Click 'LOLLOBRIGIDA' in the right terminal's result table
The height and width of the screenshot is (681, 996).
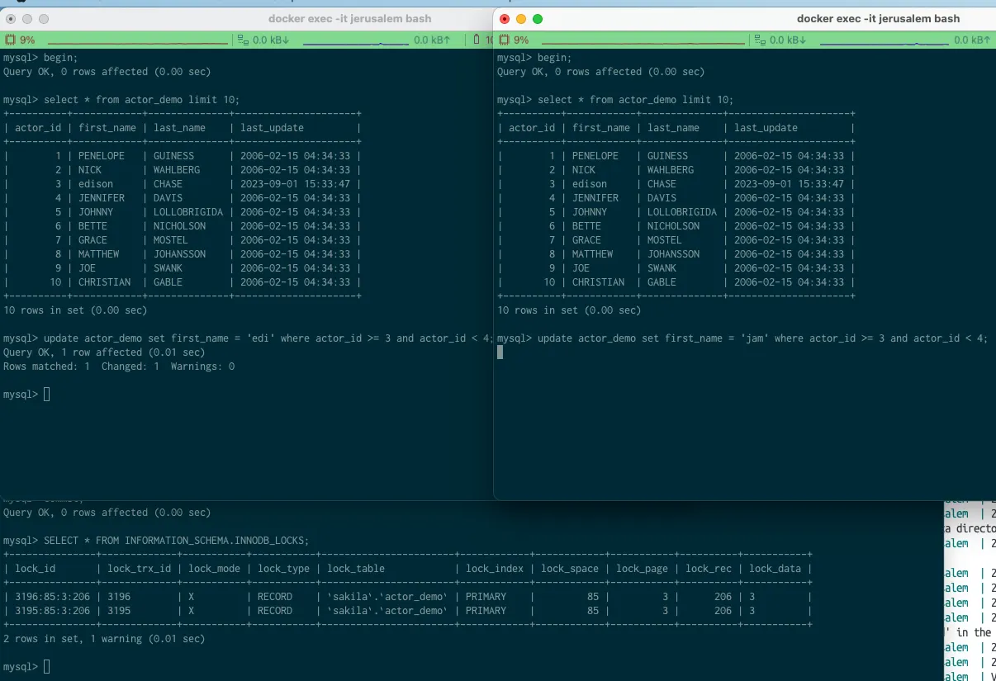point(682,212)
